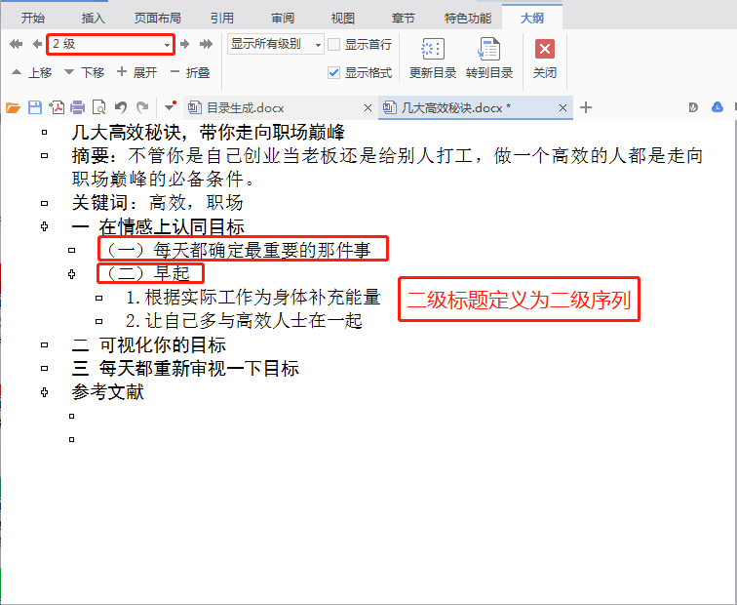
Task: Click the print preview icon
Action: pos(99,107)
